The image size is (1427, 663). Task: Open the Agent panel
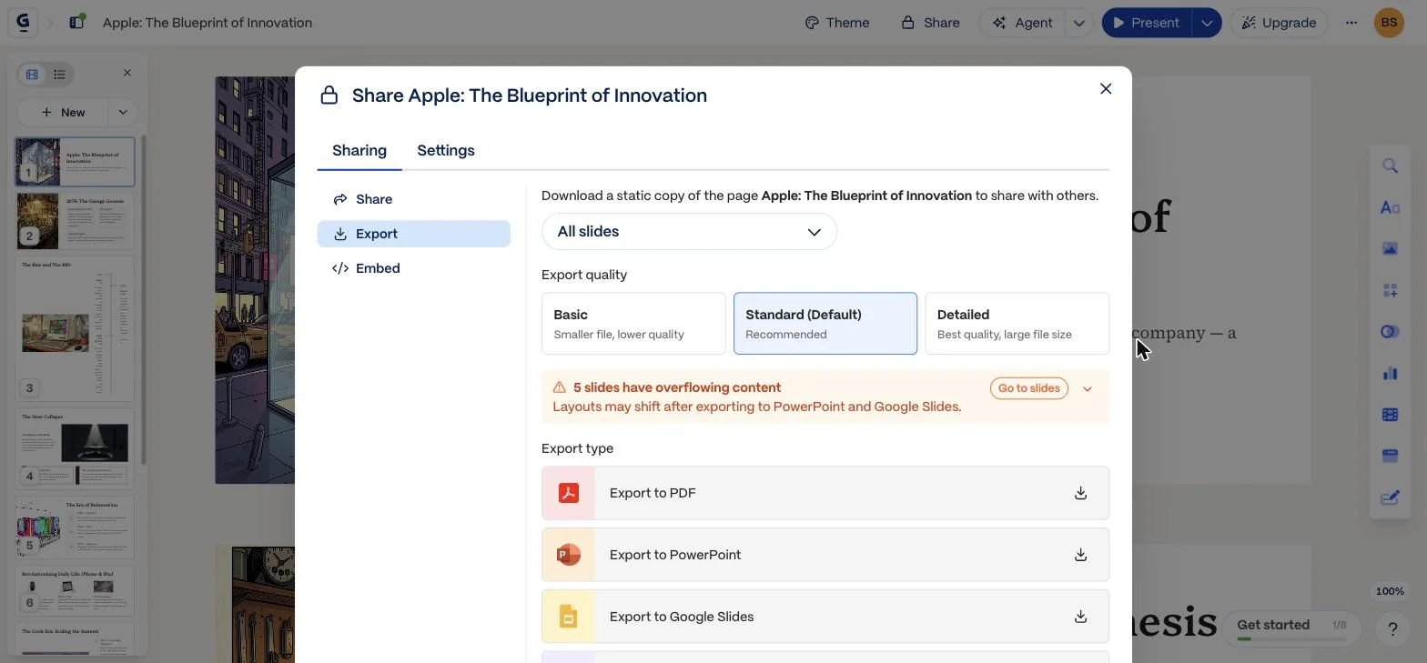tap(1022, 23)
